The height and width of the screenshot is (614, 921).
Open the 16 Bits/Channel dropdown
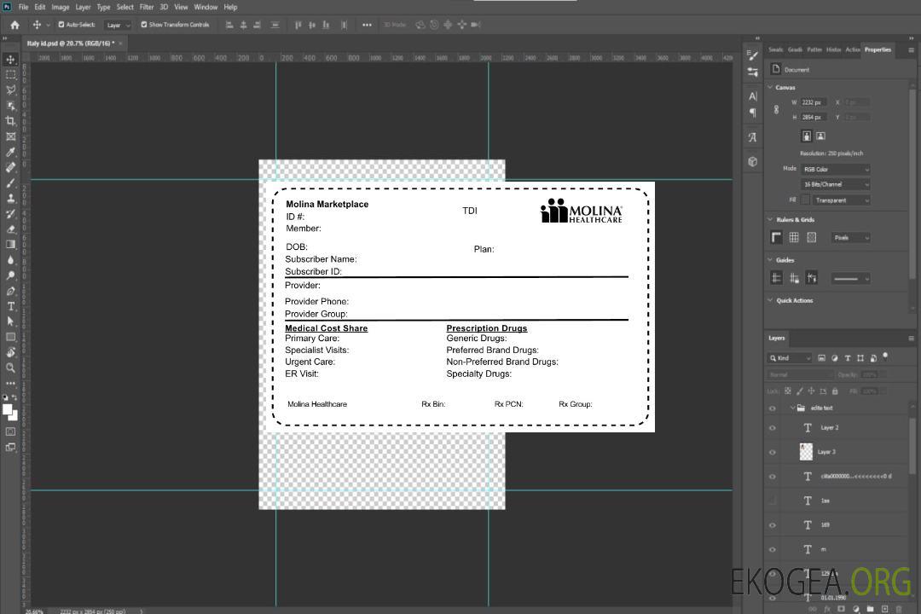pos(836,184)
